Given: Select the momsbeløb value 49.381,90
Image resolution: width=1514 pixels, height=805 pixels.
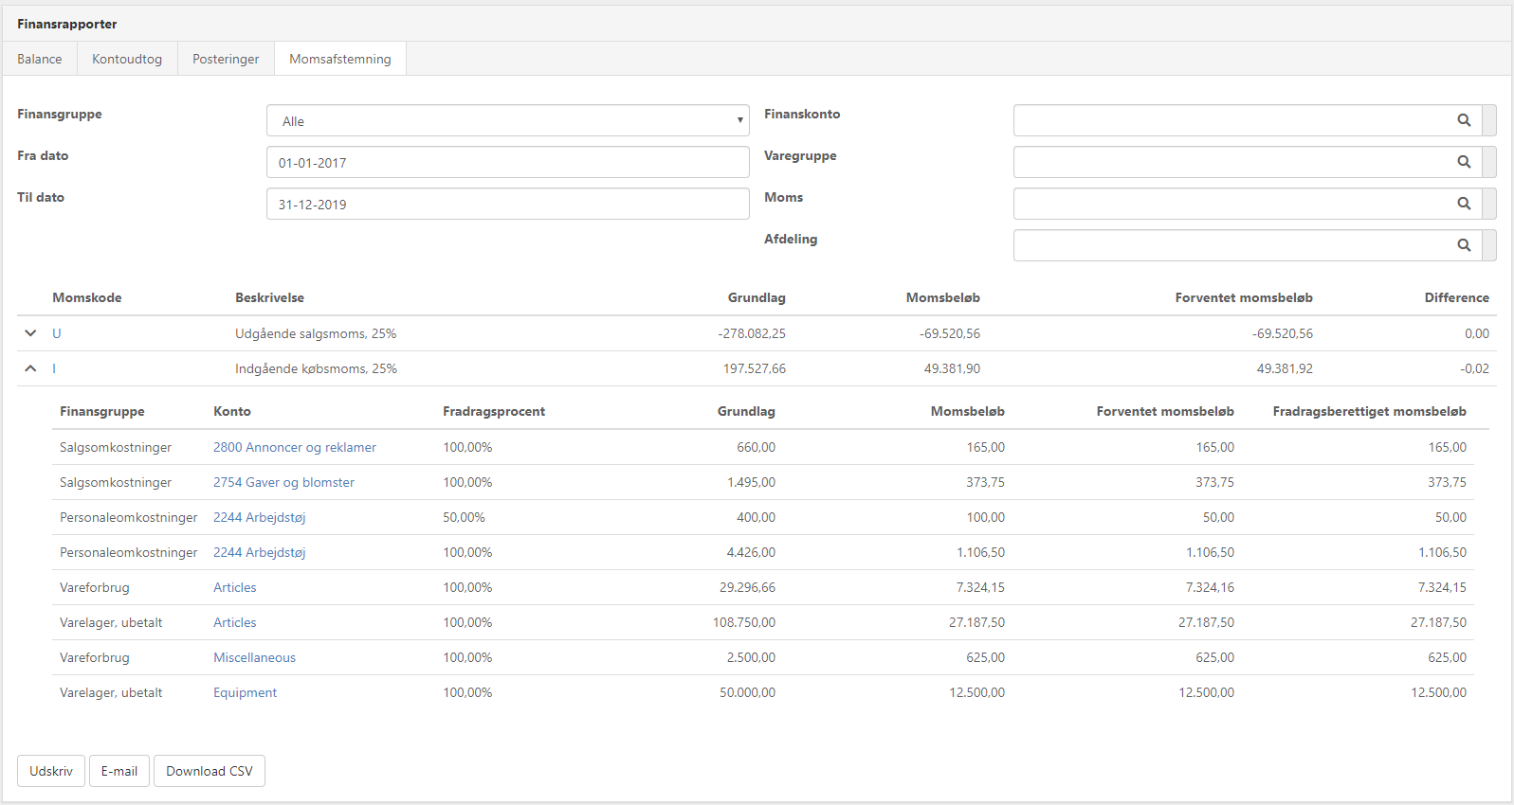Looking at the screenshot, I should coord(952,368).
